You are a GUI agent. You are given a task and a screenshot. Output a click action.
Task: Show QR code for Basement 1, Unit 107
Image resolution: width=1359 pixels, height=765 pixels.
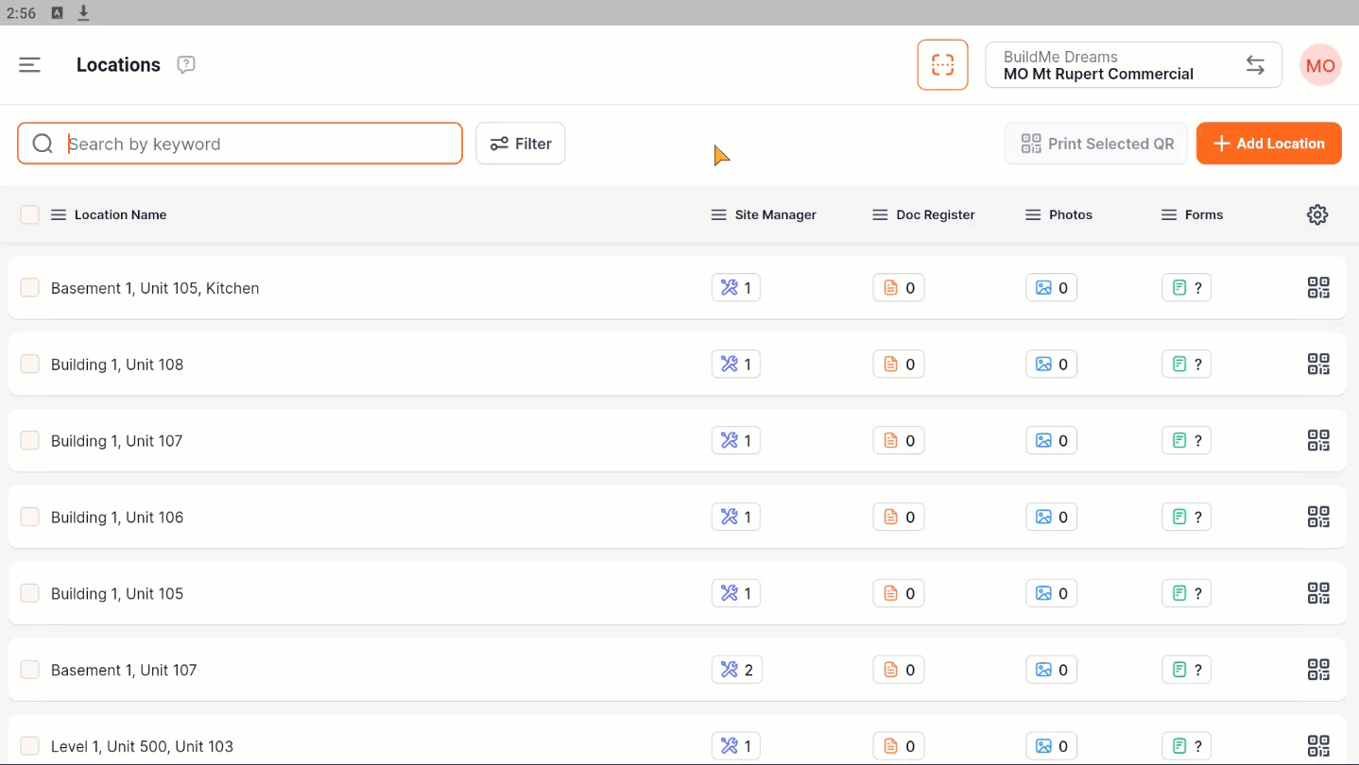[x=1318, y=671]
